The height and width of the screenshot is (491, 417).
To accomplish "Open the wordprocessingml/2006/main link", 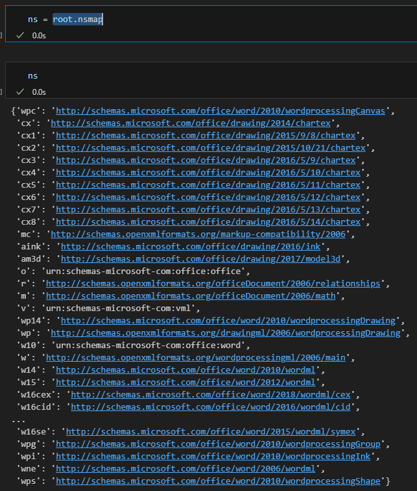I will coord(196,358).
